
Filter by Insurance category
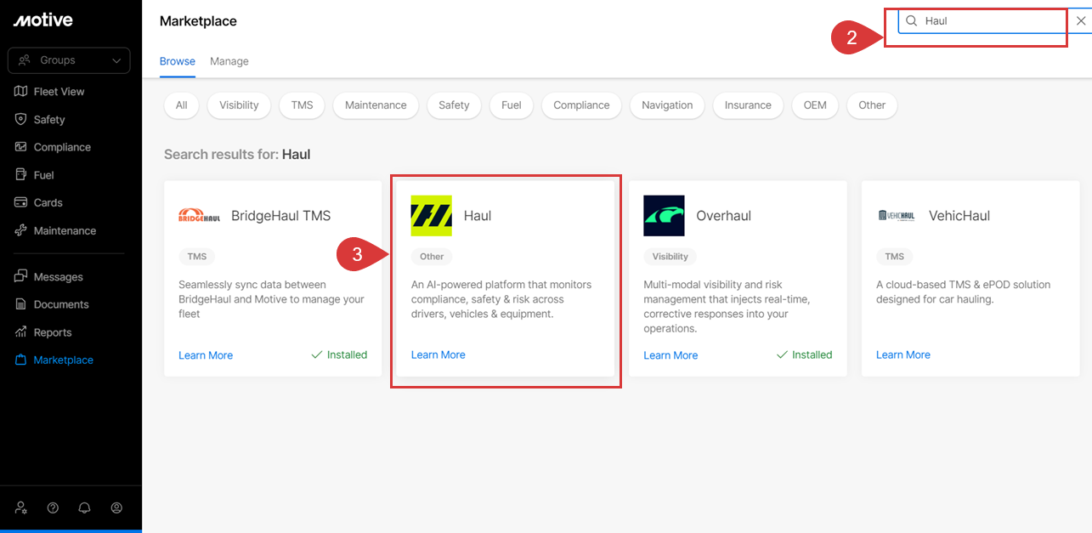748,105
